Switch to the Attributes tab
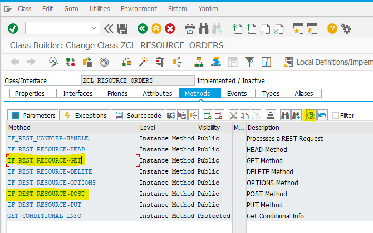 tap(157, 93)
